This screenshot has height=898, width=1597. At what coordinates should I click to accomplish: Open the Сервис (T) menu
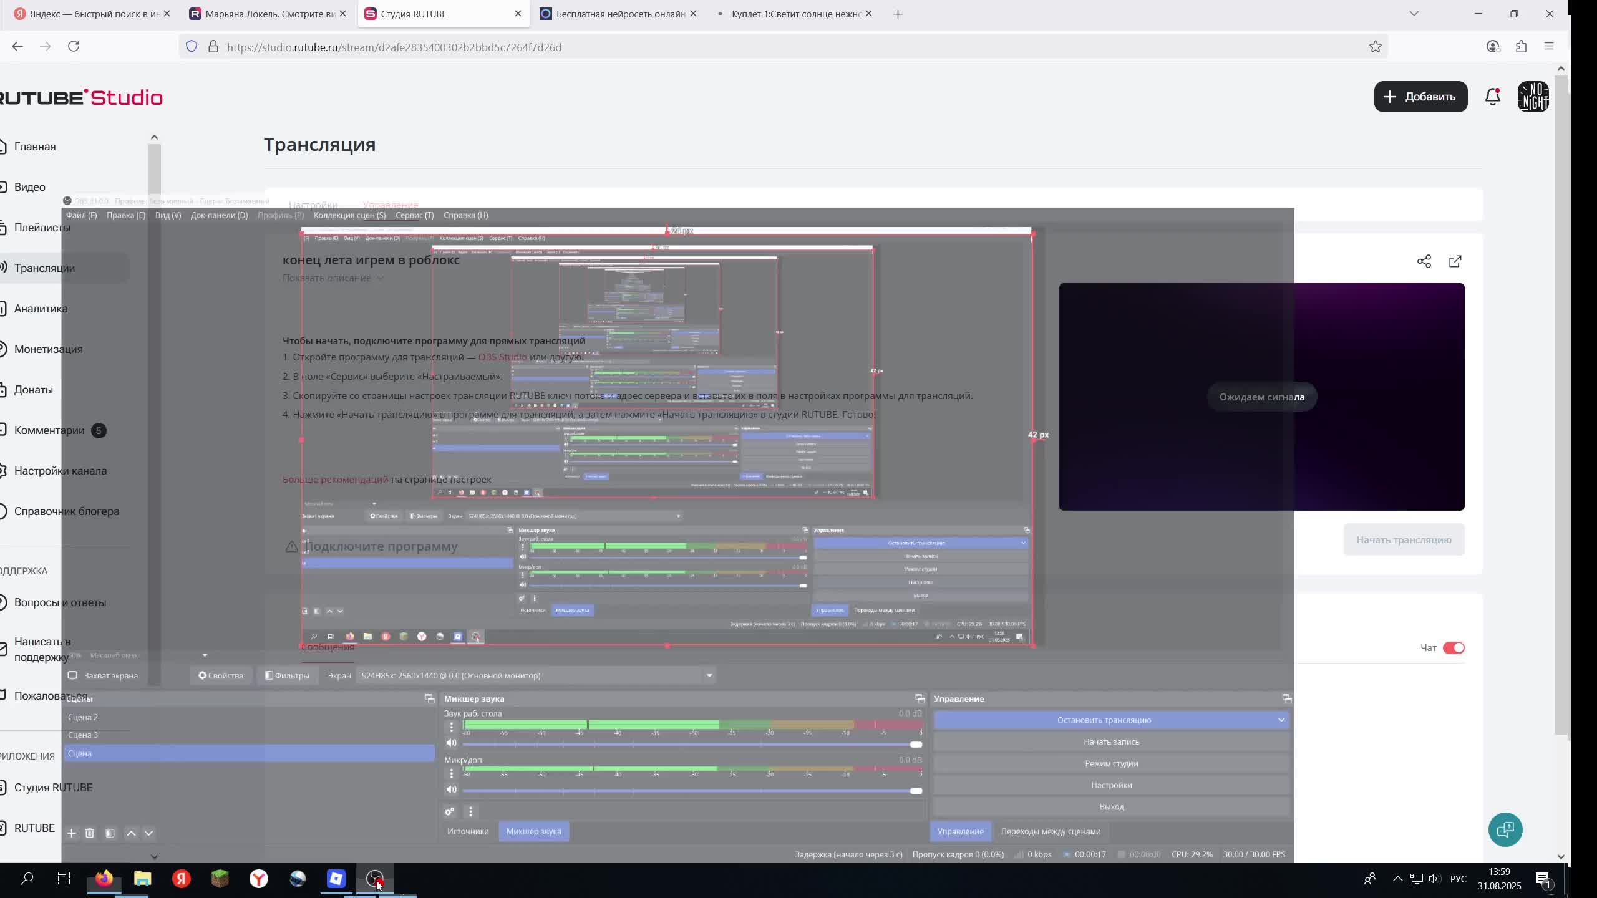click(x=414, y=215)
